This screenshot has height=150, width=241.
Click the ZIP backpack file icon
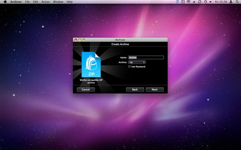tap(91, 65)
